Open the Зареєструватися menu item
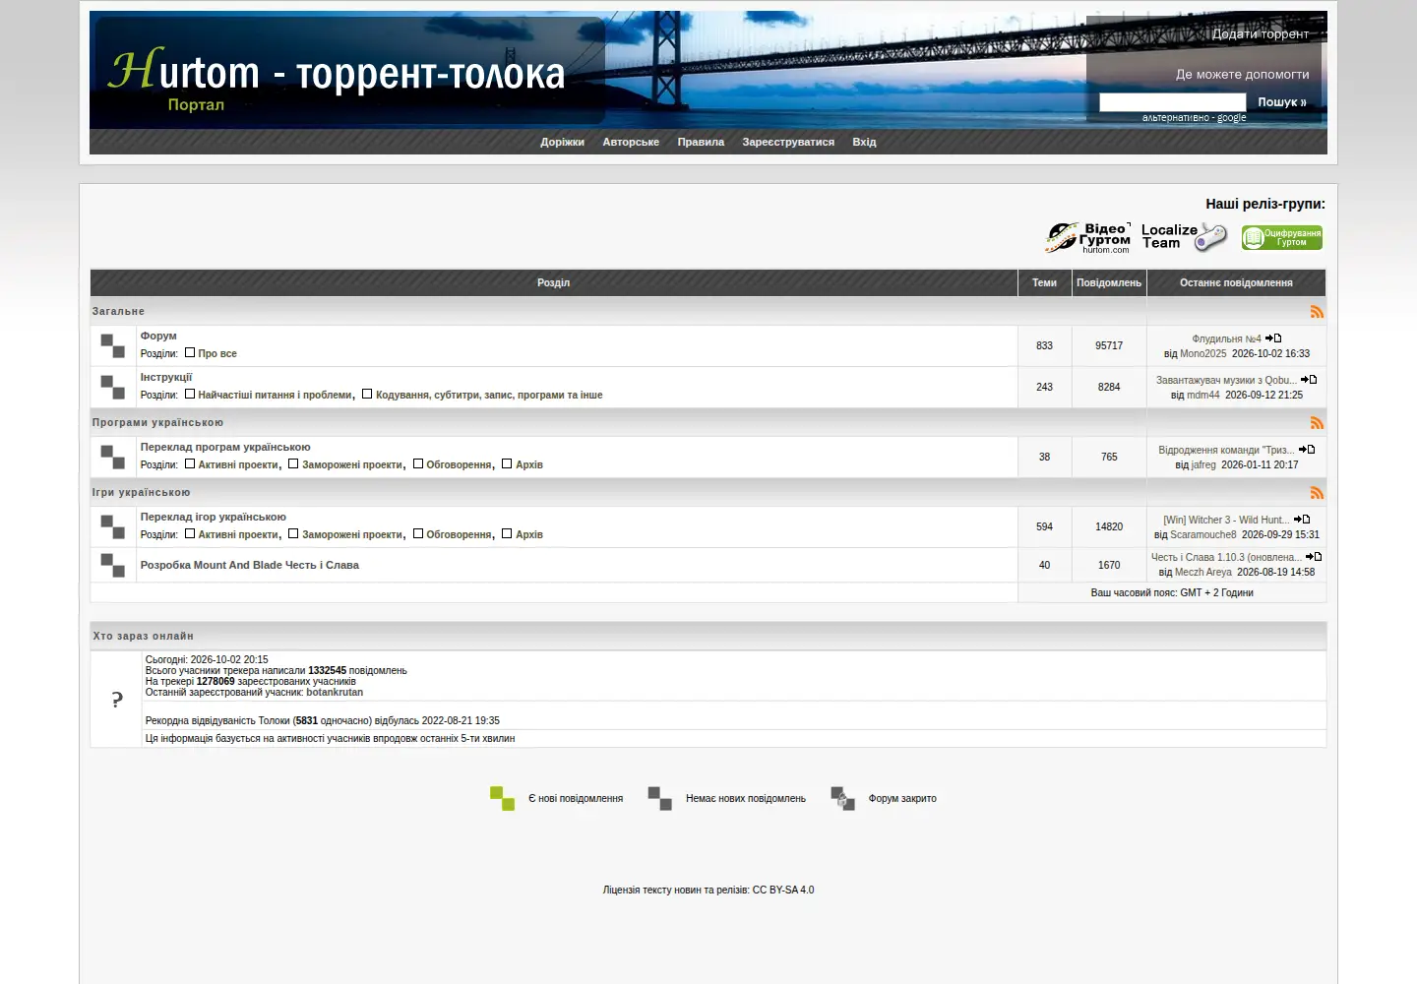Screen dimensions: 1417x984 [788, 143]
